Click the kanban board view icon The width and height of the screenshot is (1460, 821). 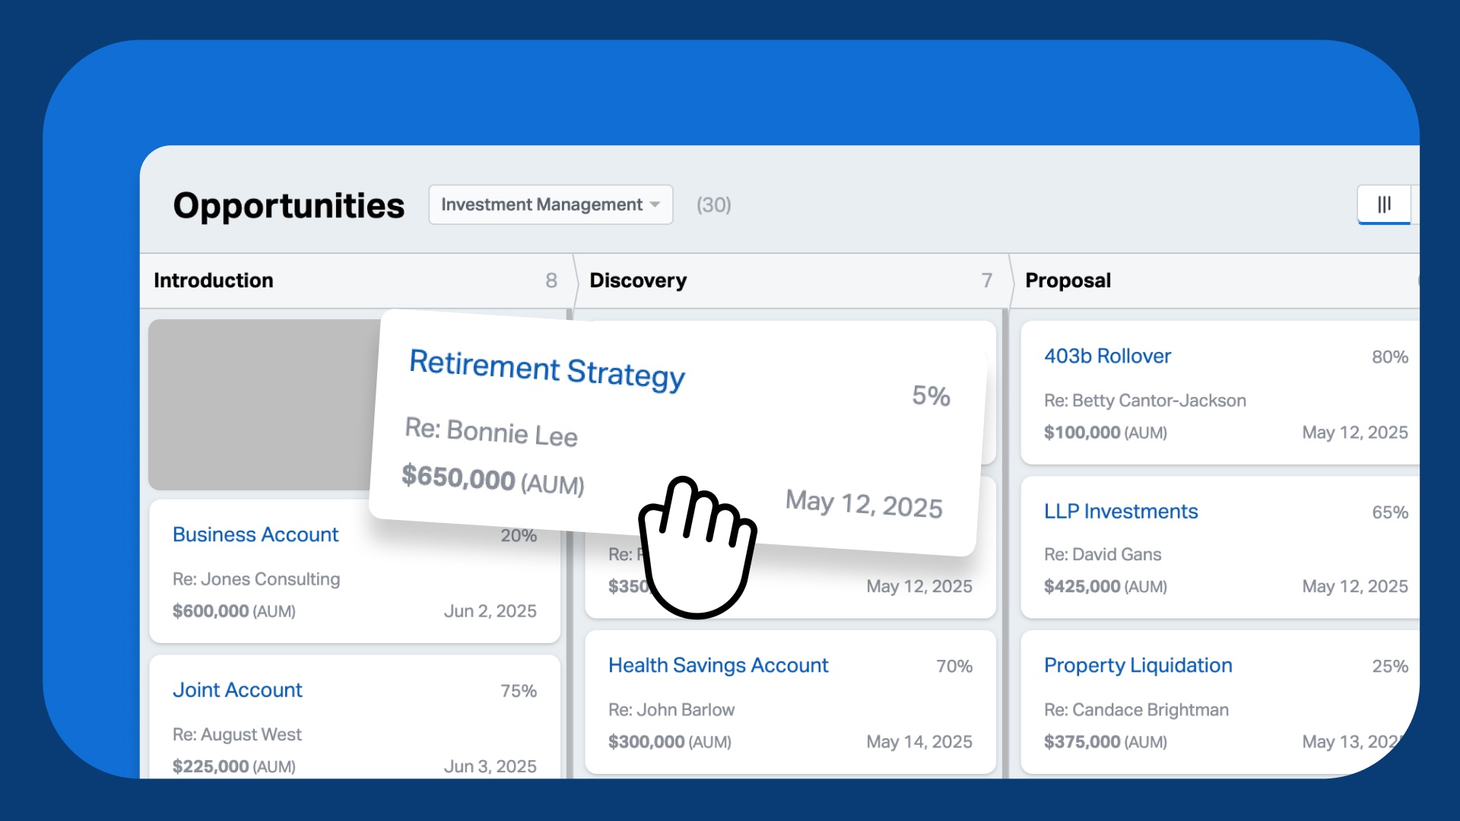click(x=1384, y=204)
